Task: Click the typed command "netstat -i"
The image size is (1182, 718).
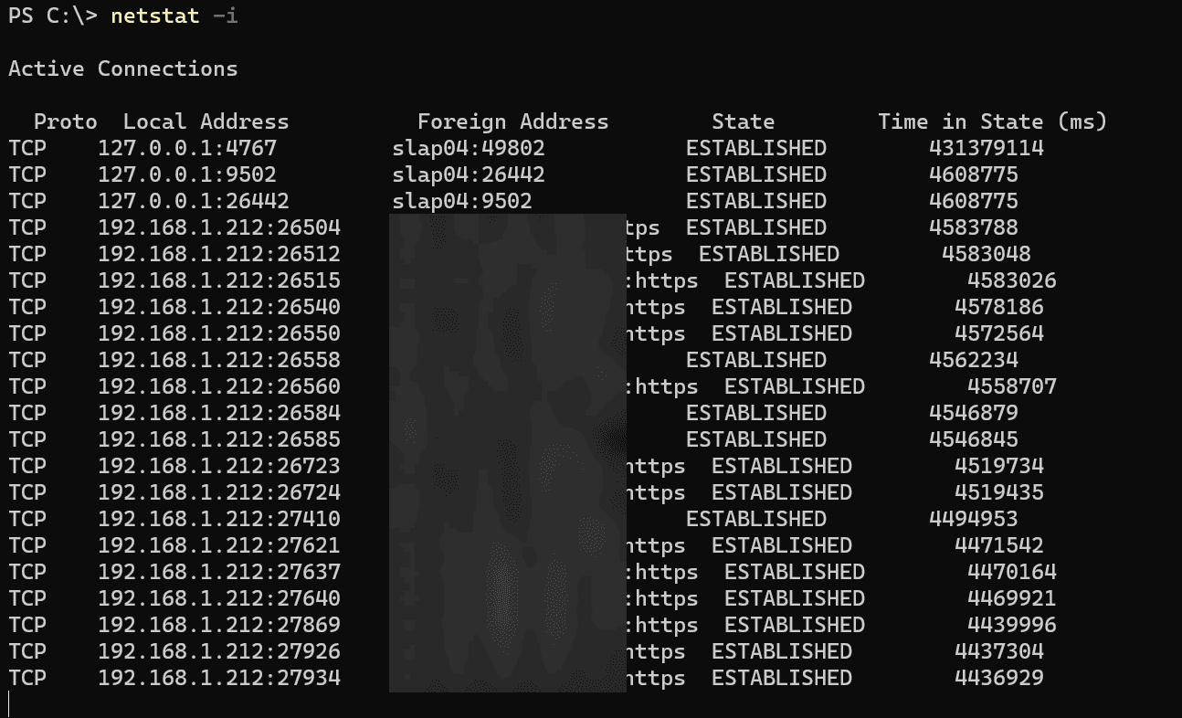Action: pos(174,16)
